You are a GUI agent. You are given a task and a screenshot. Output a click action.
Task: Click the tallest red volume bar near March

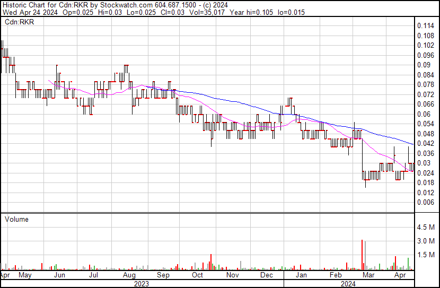click(362, 255)
